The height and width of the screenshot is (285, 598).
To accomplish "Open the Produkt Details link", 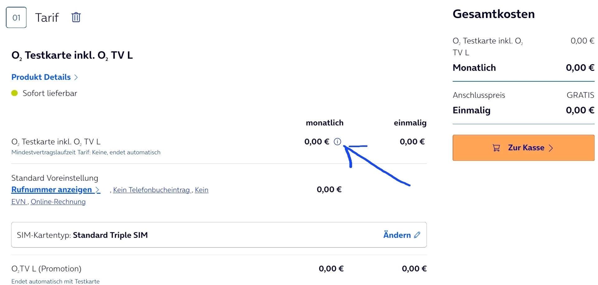I will point(41,77).
